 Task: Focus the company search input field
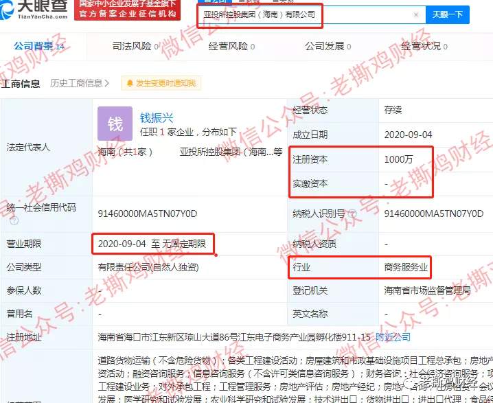pyautogui.click(x=311, y=15)
